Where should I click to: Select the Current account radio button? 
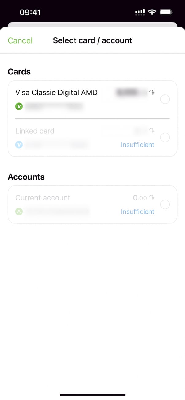165,204
